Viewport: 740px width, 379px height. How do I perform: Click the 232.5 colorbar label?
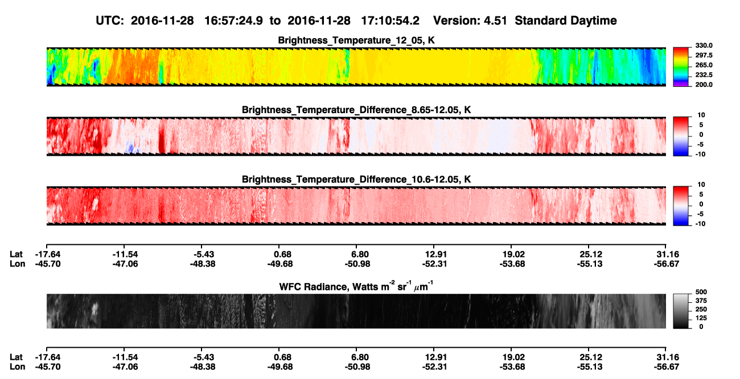click(x=704, y=74)
